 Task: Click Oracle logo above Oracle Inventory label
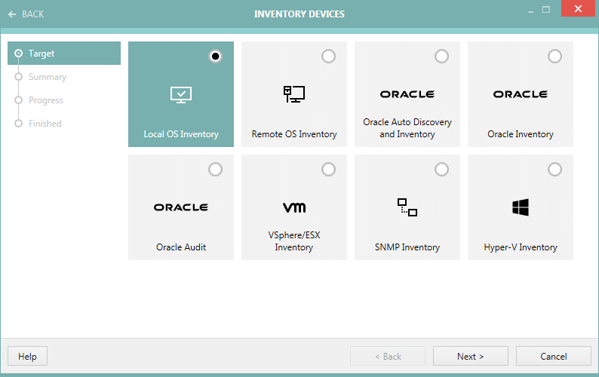[521, 94]
